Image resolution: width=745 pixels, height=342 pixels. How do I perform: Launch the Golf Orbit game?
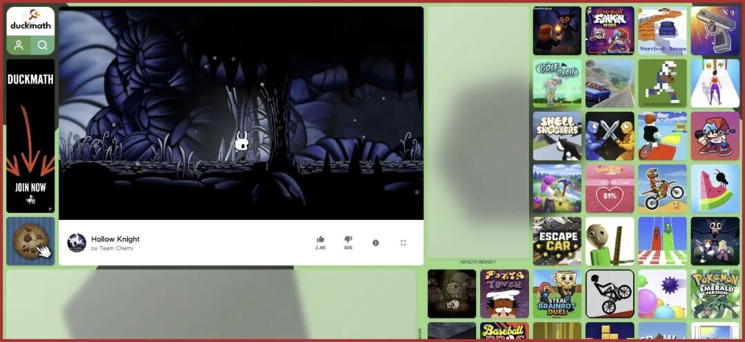(557, 83)
